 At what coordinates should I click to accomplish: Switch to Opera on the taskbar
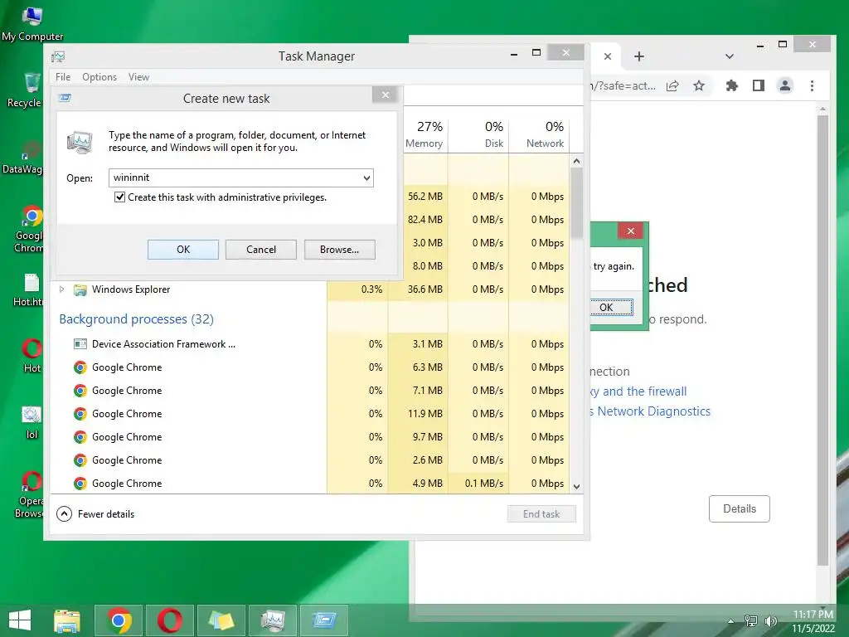tap(169, 620)
